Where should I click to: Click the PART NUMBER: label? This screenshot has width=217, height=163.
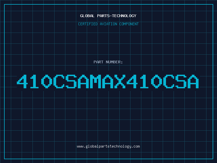(x=108, y=62)
